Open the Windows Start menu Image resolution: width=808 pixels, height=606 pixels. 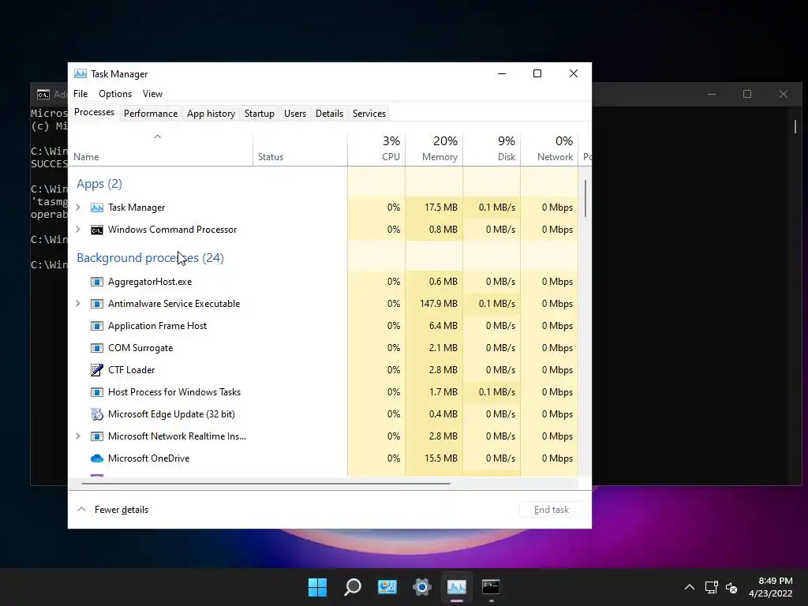click(x=317, y=587)
